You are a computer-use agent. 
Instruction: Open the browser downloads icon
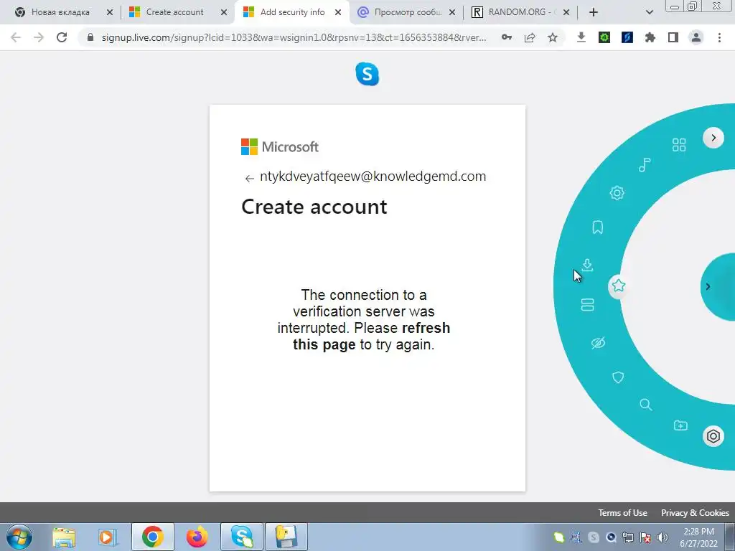[581, 37]
